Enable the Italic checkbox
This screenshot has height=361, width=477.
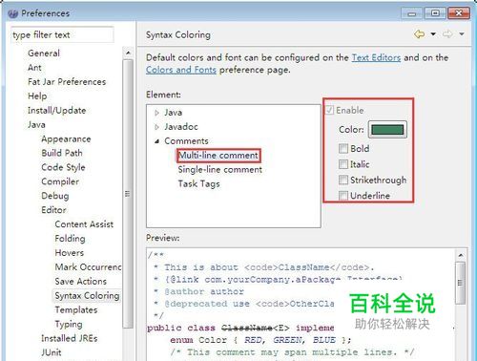(x=343, y=164)
